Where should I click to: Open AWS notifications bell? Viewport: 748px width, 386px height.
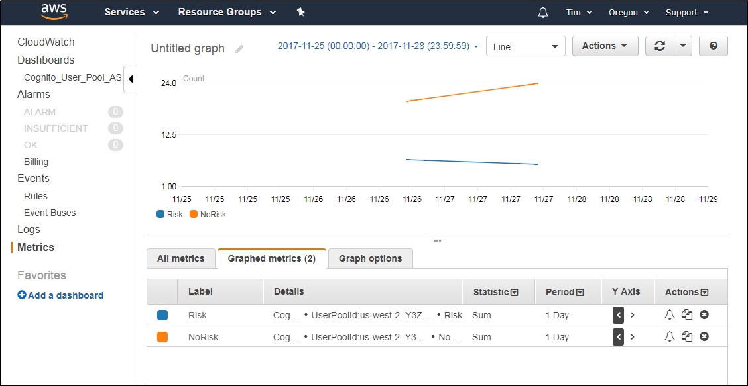(542, 12)
